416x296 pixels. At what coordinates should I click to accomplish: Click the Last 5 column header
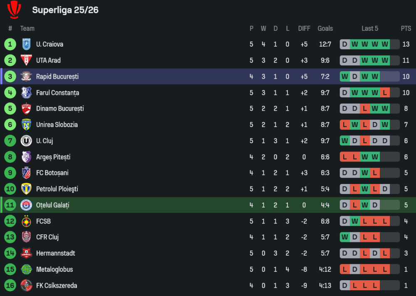[370, 28]
